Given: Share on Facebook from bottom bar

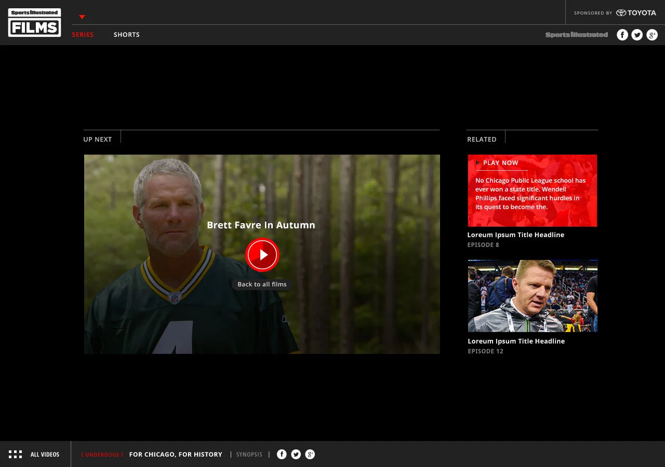Looking at the screenshot, I should (x=282, y=455).
